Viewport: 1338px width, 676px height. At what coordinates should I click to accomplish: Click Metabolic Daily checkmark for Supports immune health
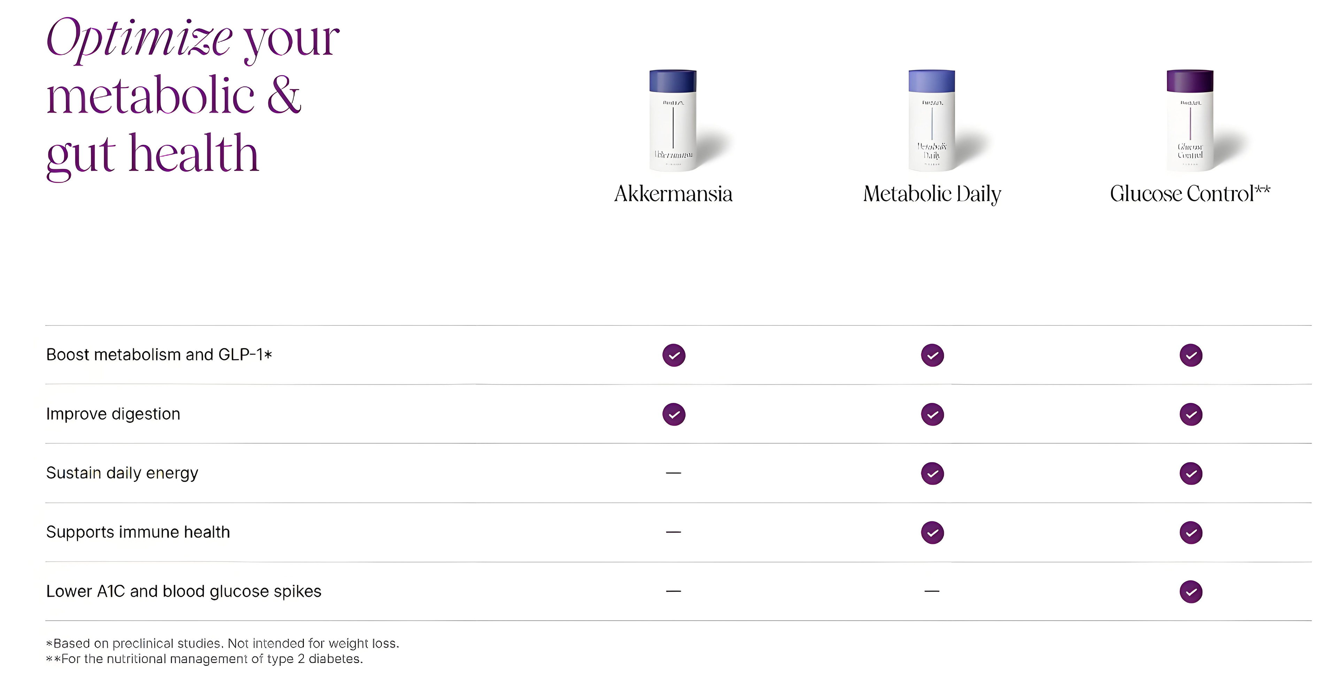pyautogui.click(x=932, y=533)
